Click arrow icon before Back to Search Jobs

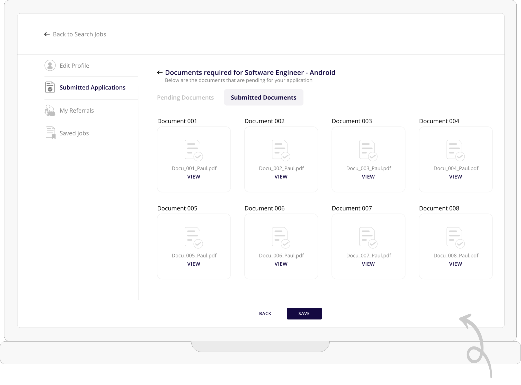47,34
